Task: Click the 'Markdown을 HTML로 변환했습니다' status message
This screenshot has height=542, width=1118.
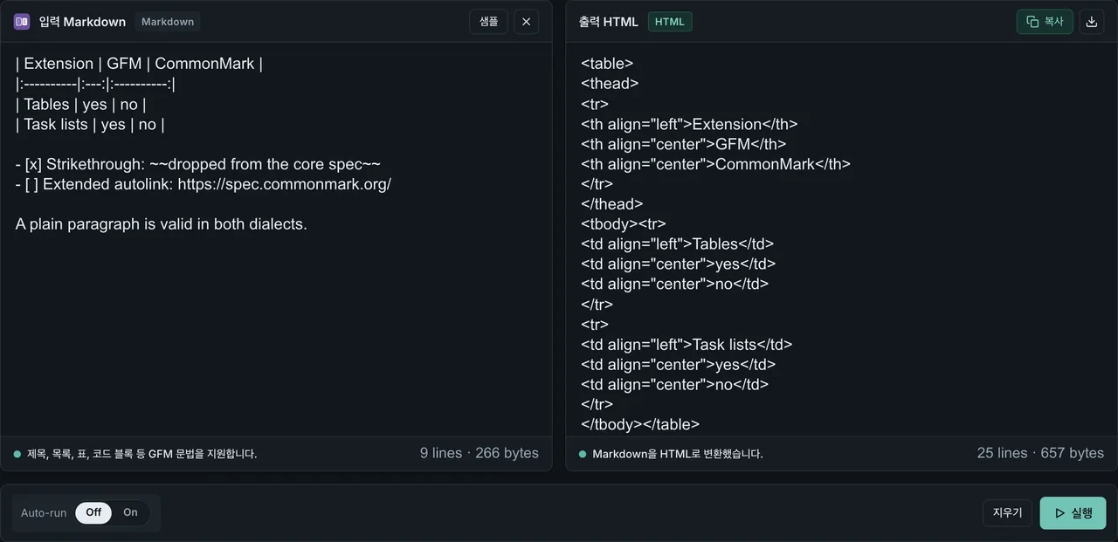Action: pos(678,454)
